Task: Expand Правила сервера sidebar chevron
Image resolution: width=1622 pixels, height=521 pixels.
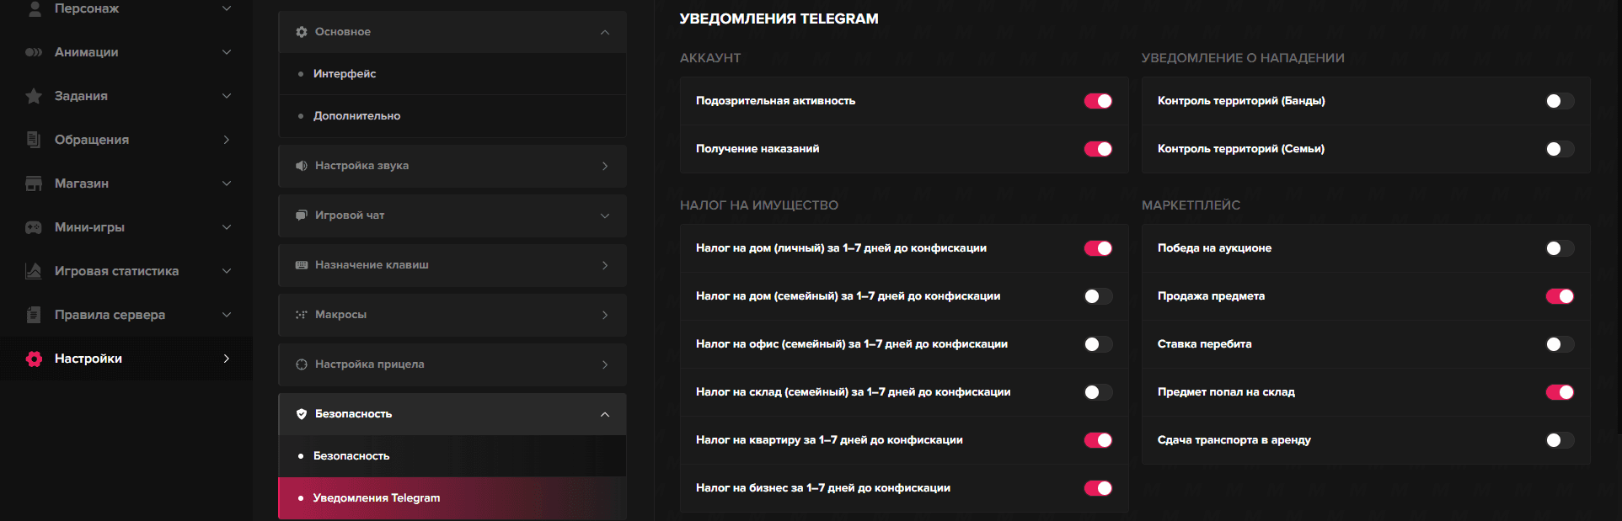Action: pos(227,315)
